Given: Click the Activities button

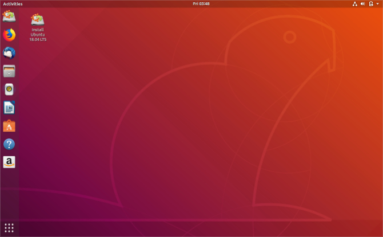Looking at the screenshot, I should (x=13, y=3).
